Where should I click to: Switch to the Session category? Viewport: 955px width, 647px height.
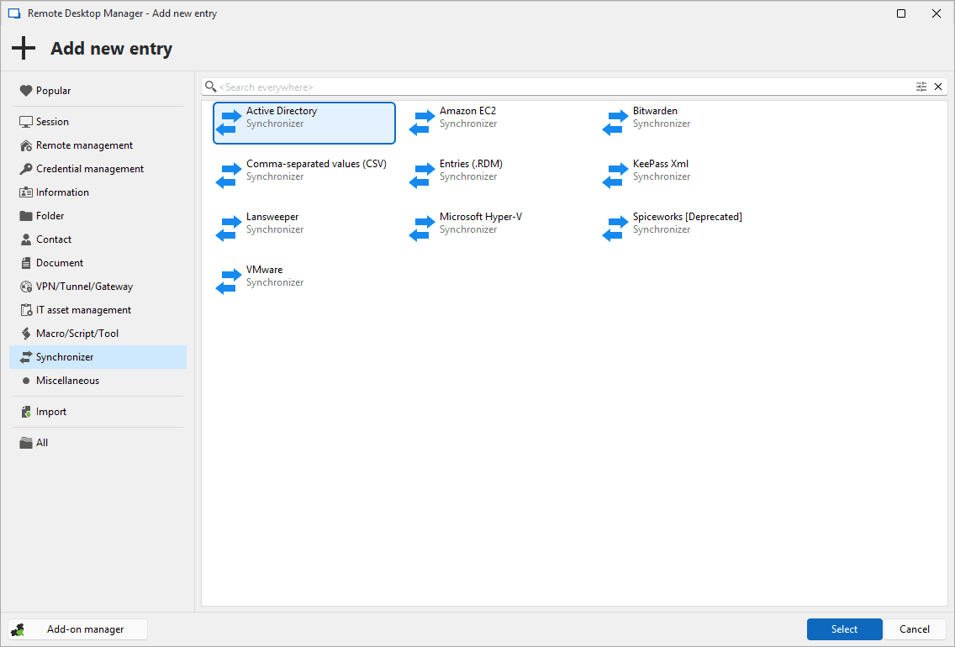pyautogui.click(x=52, y=122)
